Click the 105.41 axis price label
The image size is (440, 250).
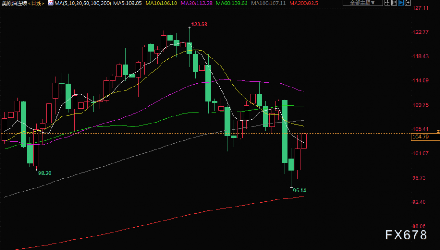pos(420,129)
